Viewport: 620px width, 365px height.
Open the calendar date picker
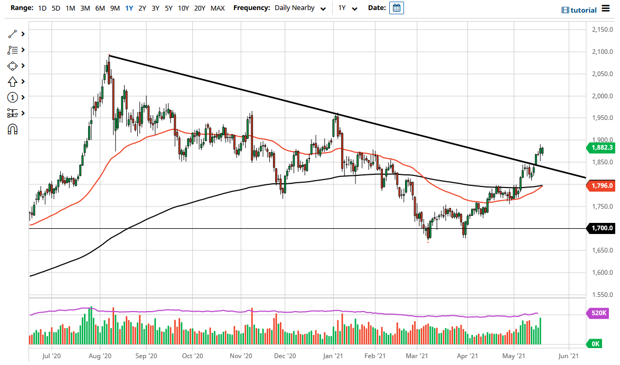coord(396,8)
